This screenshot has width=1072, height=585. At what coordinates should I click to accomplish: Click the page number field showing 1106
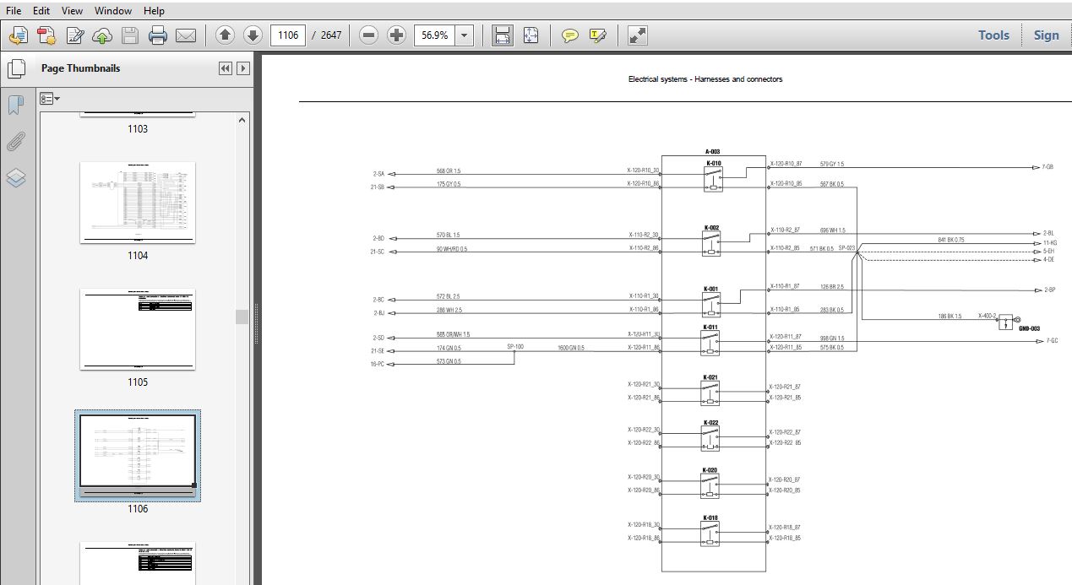[288, 35]
